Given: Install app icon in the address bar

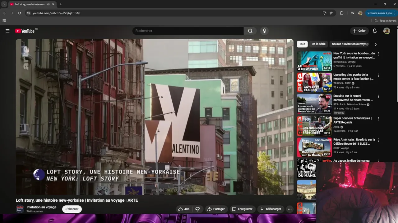Looking at the screenshot, I should pos(324,13).
